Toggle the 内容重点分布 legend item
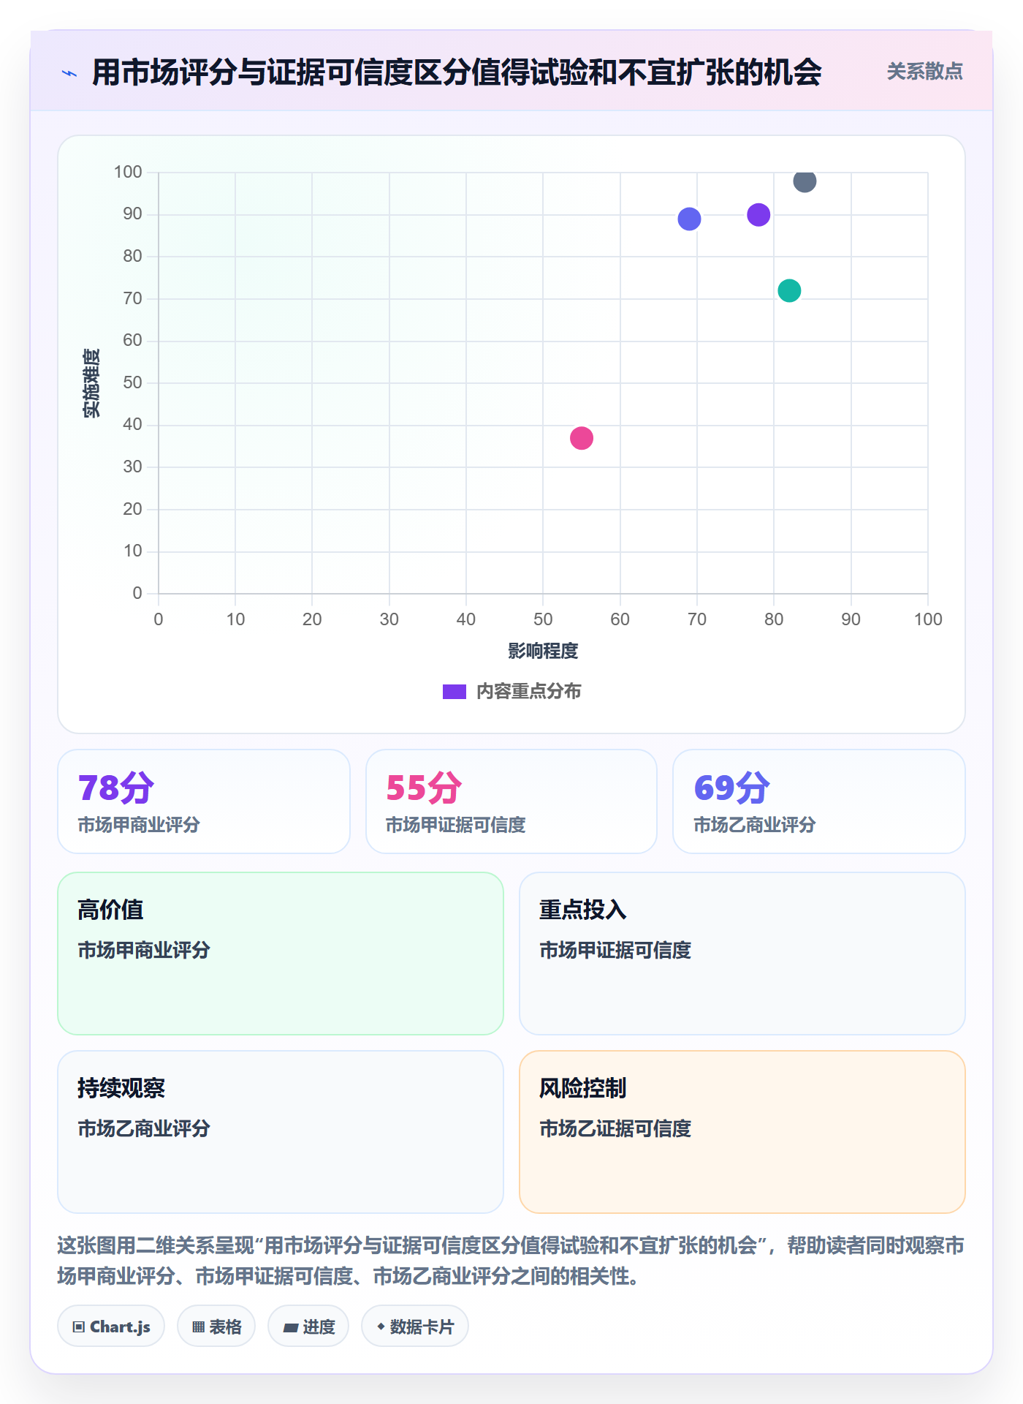Viewport: 1023px width, 1404px height. coord(512,691)
